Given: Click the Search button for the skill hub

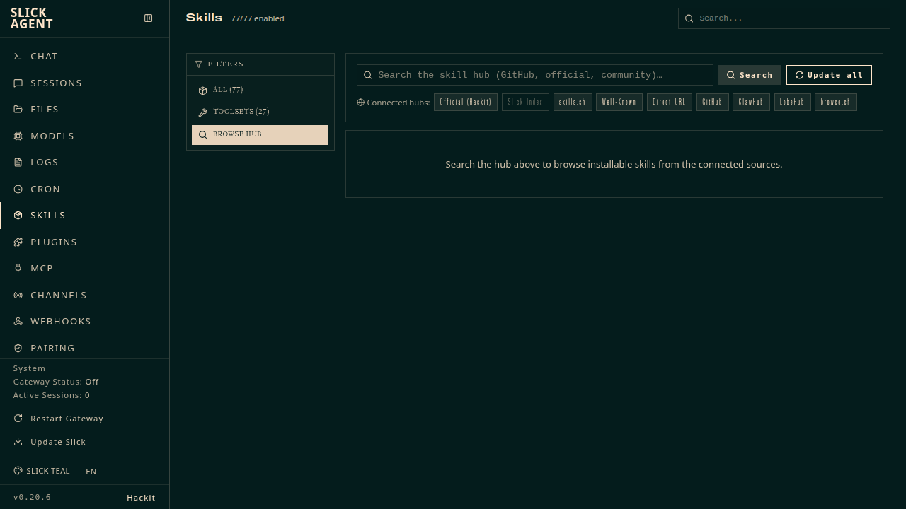Looking at the screenshot, I should coord(750,75).
